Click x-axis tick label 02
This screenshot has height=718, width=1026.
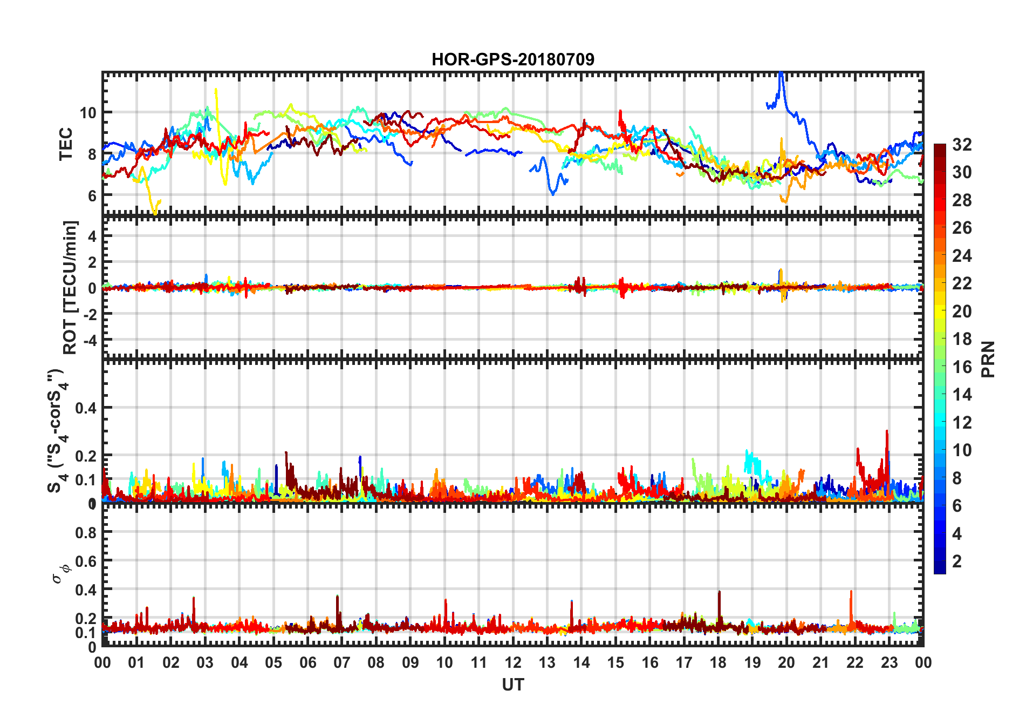tap(171, 663)
